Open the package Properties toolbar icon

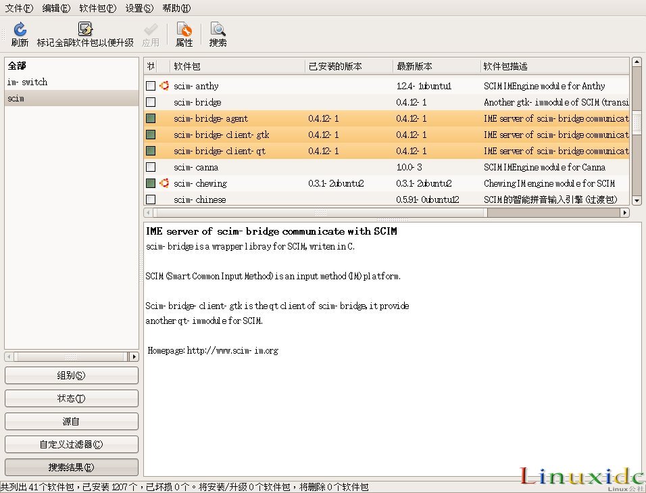[184, 33]
